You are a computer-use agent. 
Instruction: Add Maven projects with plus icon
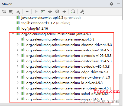click(x=27, y=11)
